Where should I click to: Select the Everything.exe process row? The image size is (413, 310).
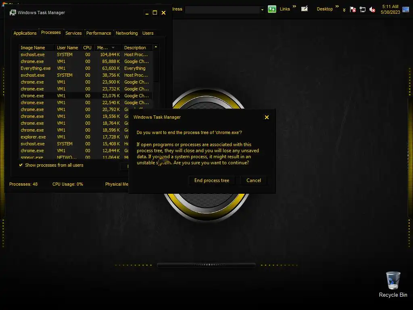pyautogui.click(x=86, y=68)
